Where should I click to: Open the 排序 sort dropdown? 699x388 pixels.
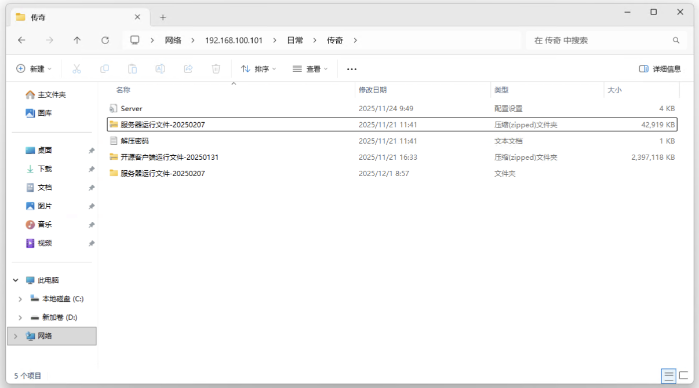(x=258, y=69)
